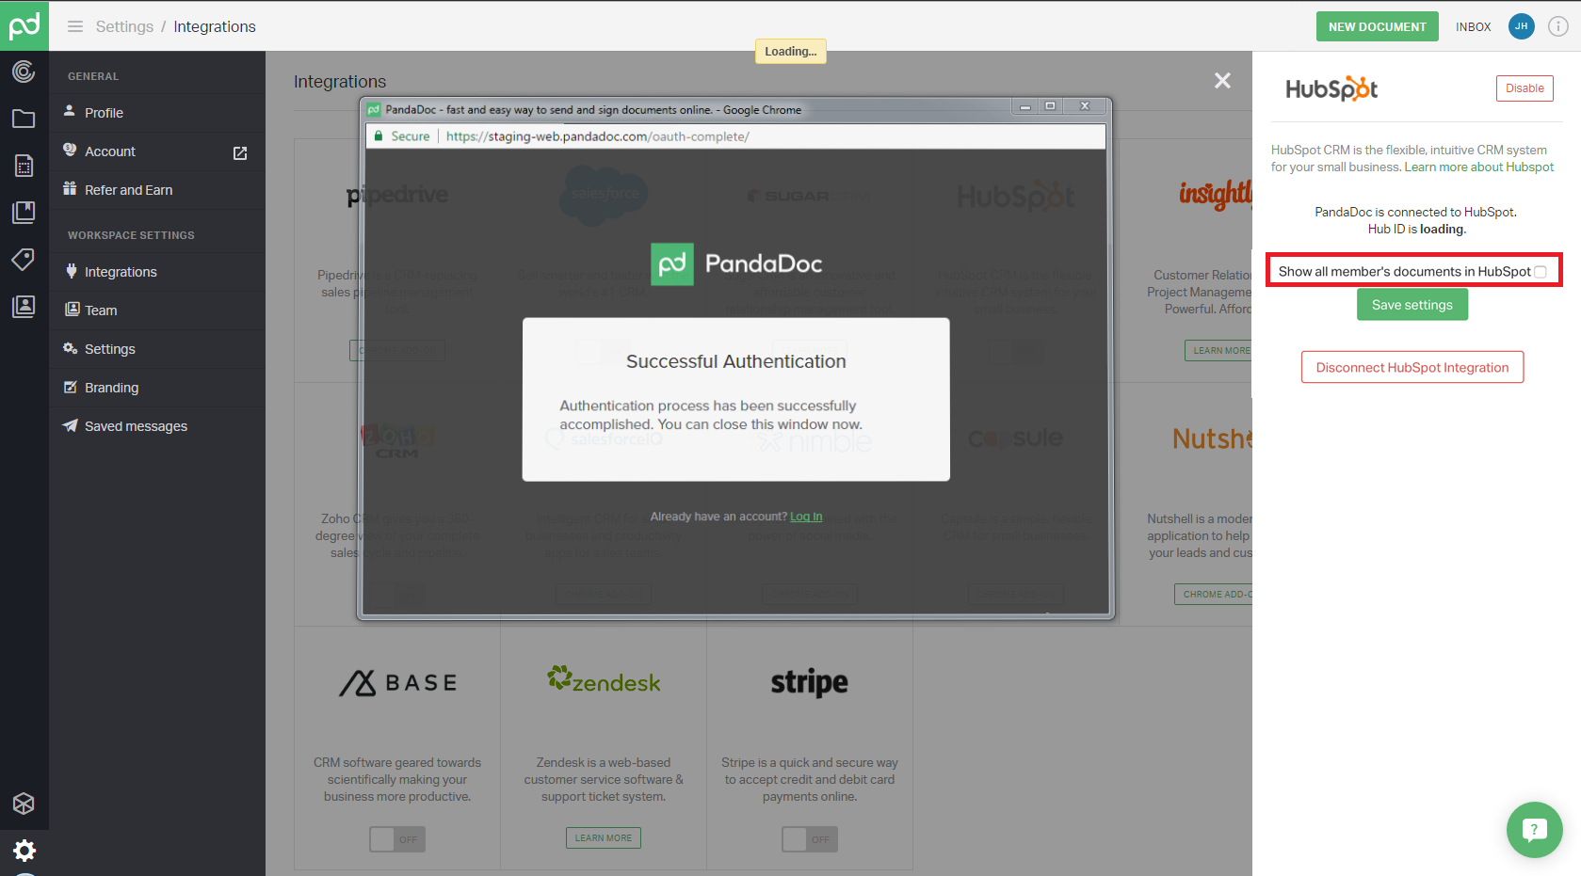1581x876 pixels.
Task: Click Disconnect HubSpot Integration
Action: [1412, 368]
